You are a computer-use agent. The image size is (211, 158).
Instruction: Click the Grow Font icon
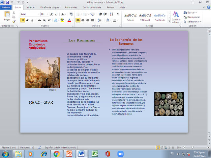click(52, 14)
